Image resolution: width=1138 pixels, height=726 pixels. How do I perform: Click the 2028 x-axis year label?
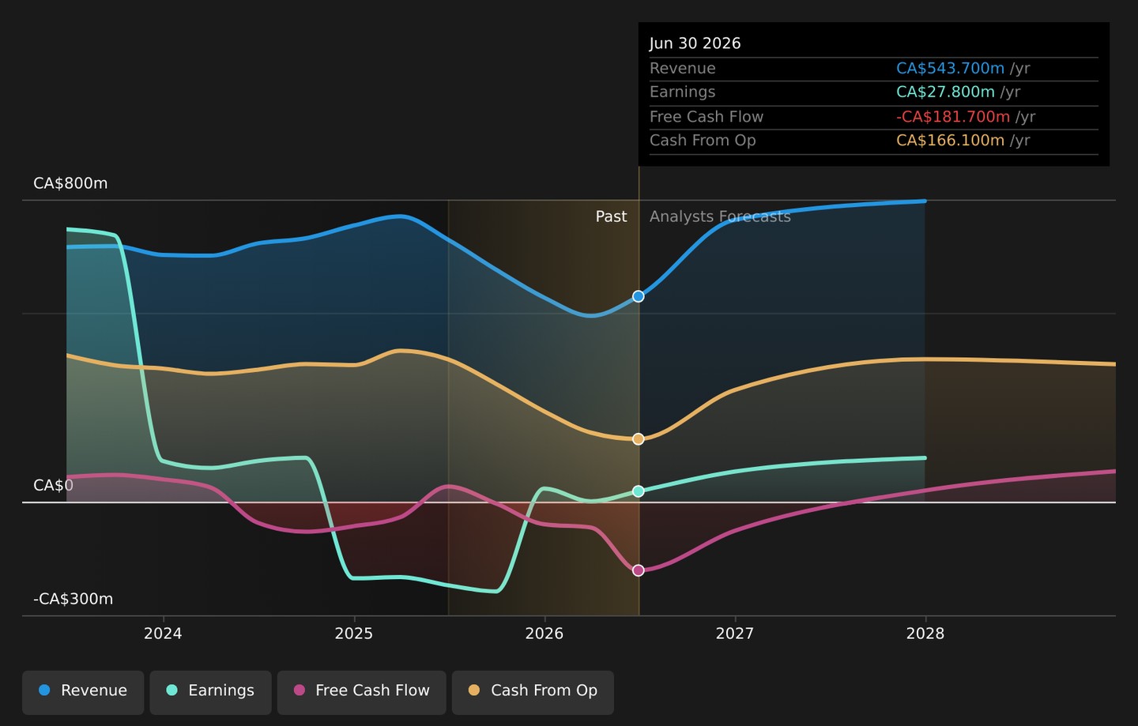pos(925,634)
